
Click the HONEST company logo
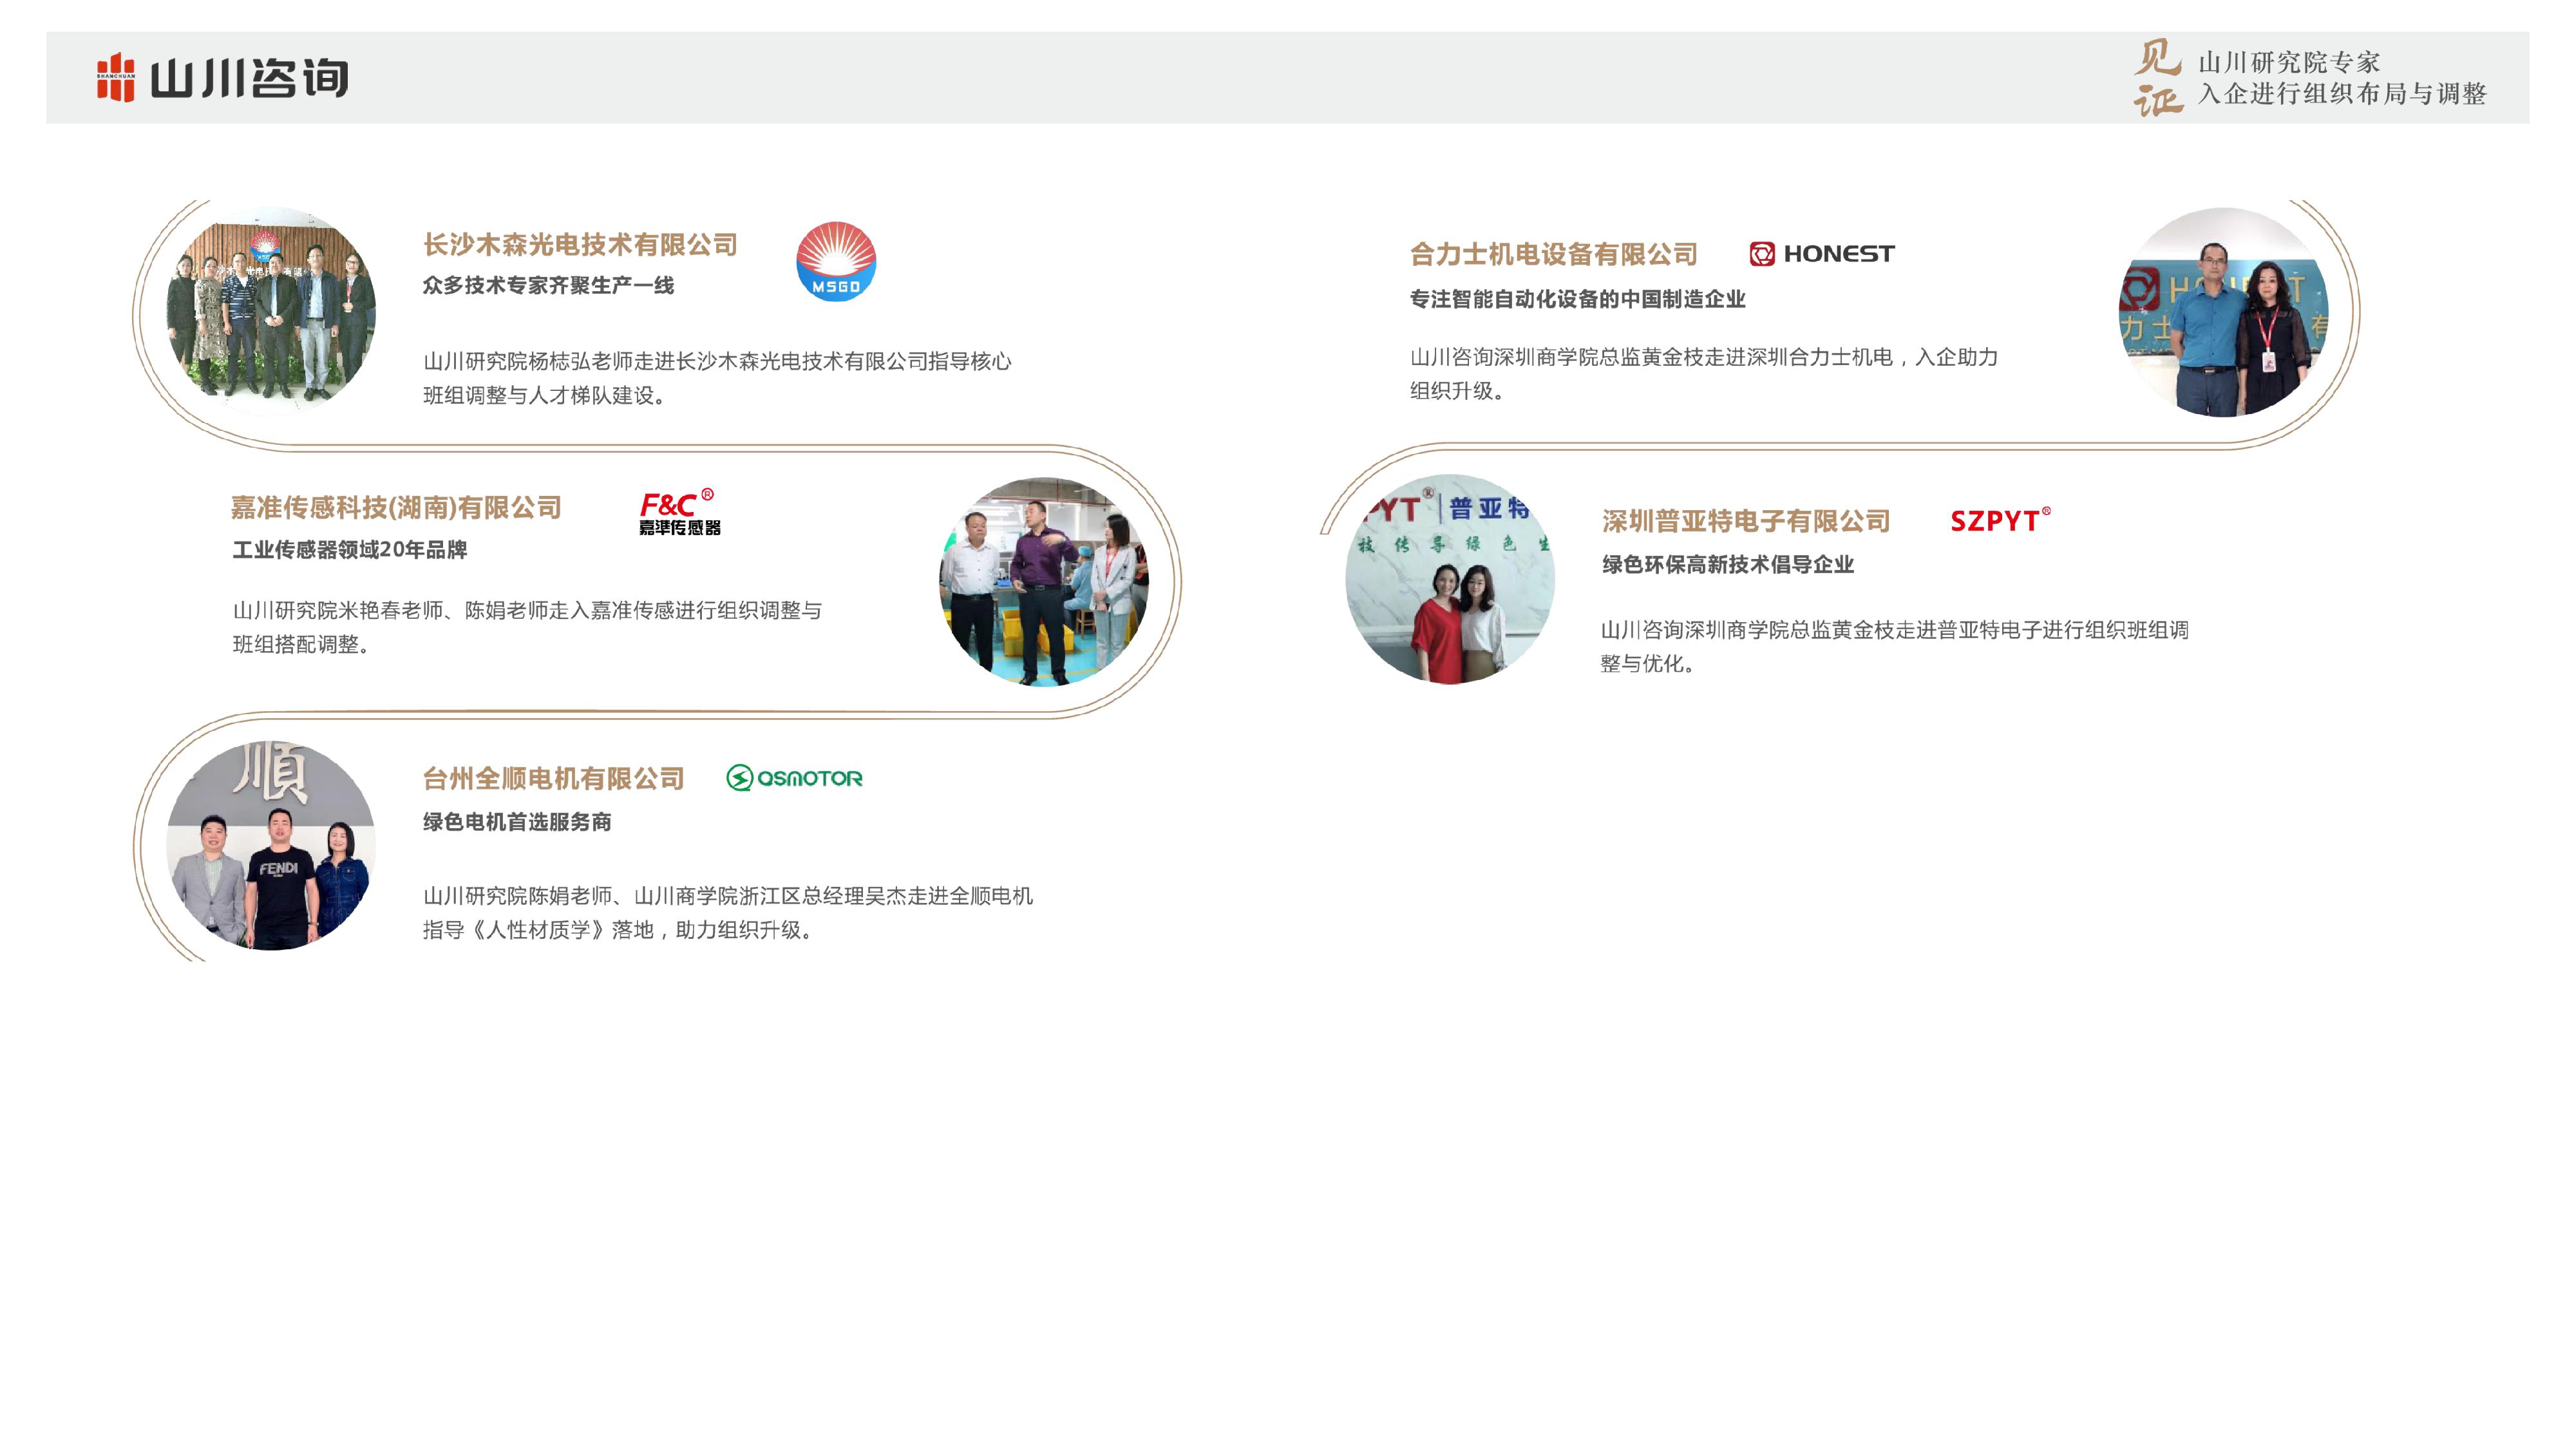click(x=1821, y=254)
